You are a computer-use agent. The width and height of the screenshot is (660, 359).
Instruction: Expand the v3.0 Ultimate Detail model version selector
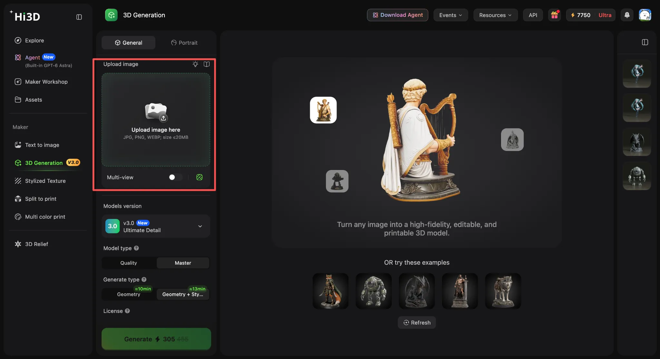(156, 226)
